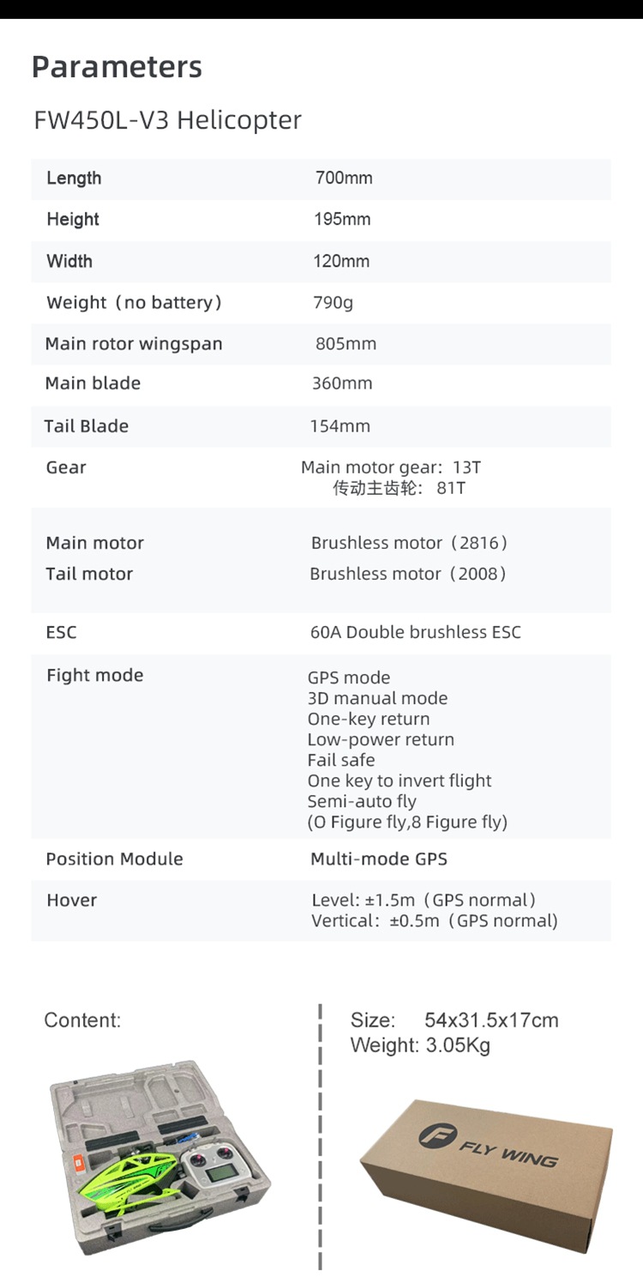Select the Brushless motor (2816) value
The image size is (643, 1283).
pos(410,543)
